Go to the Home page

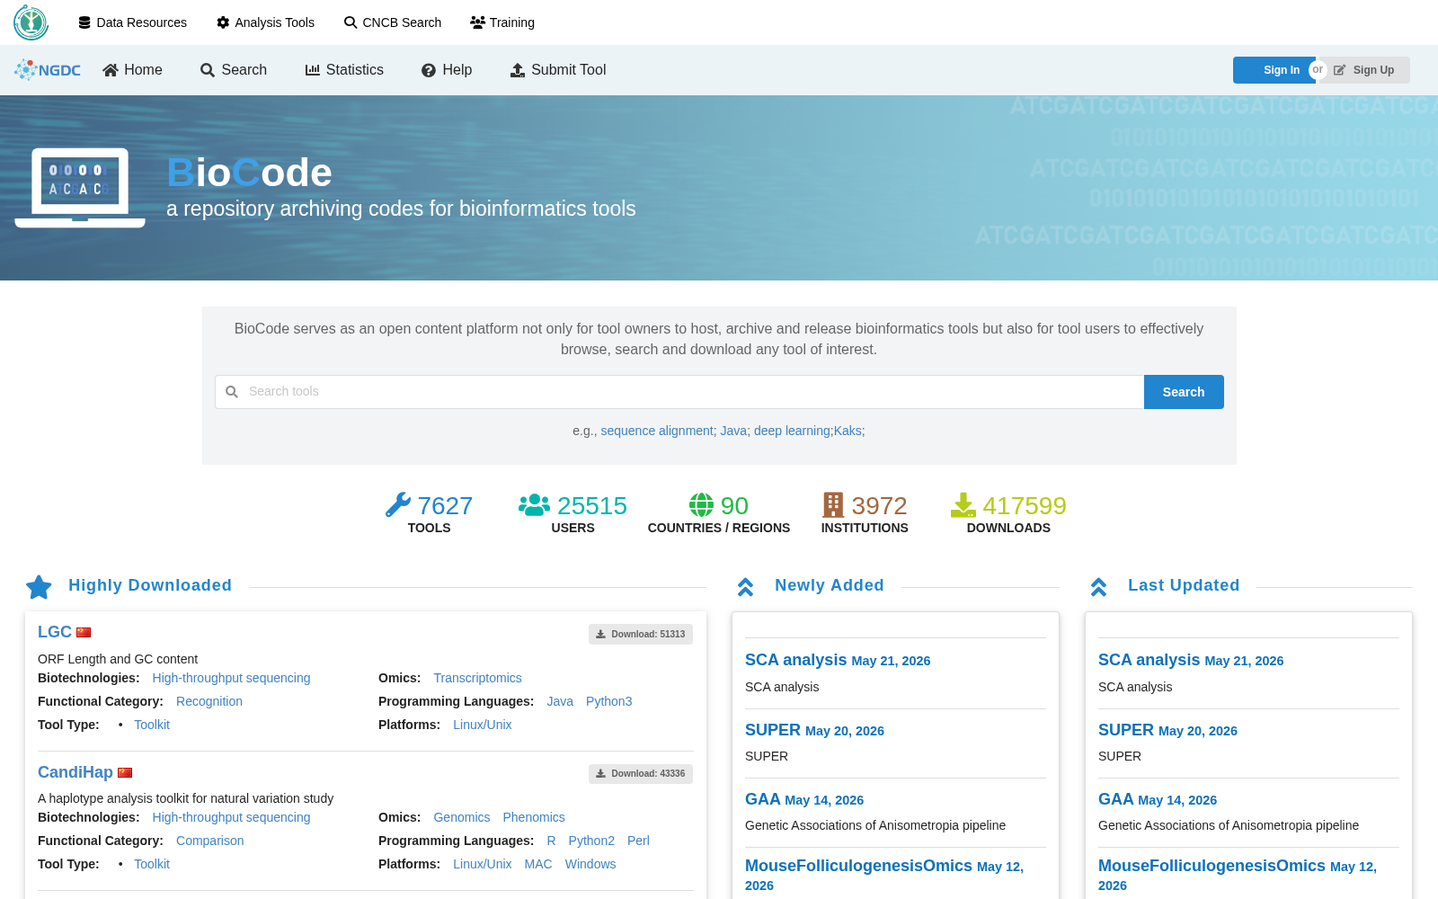tap(132, 70)
